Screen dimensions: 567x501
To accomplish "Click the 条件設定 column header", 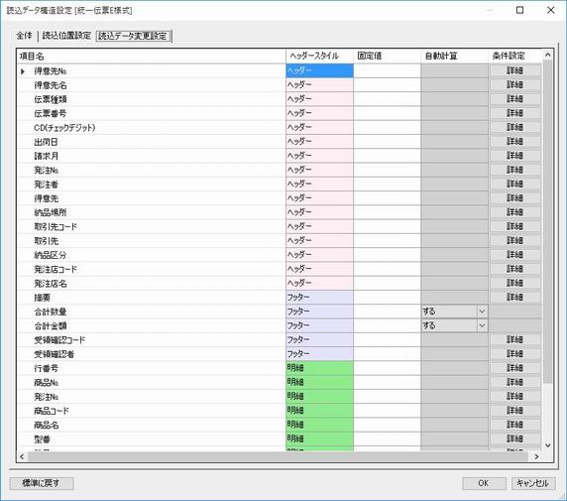I will [514, 56].
